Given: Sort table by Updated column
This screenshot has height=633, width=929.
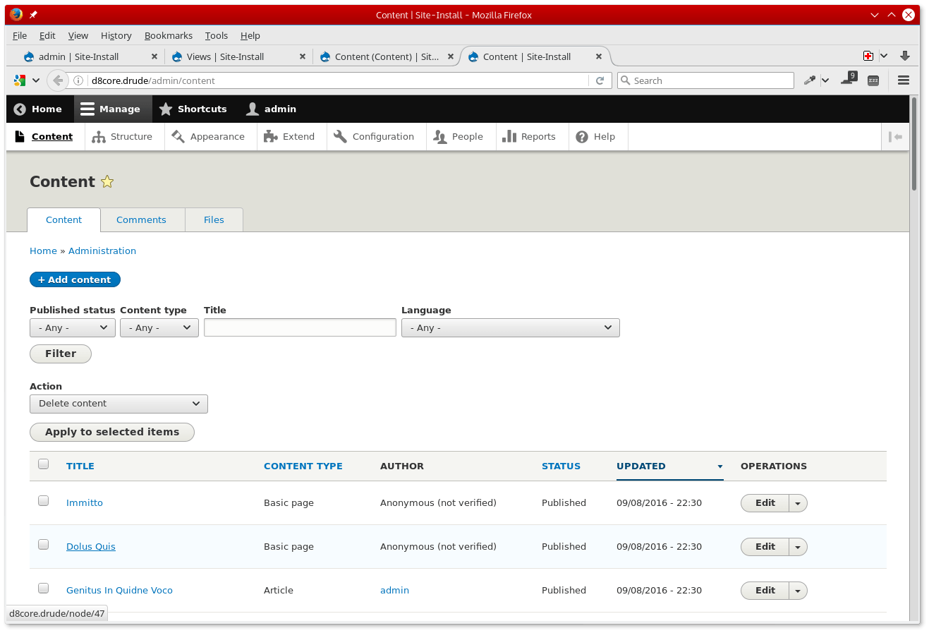Looking at the screenshot, I should pyautogui.click(x=641, y=466).
